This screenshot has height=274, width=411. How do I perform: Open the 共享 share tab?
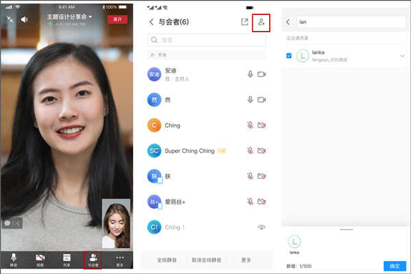(66, 259)
